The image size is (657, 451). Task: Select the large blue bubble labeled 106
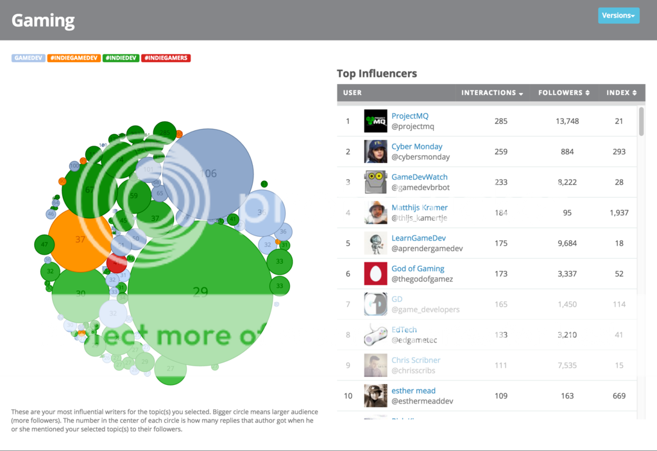point(209,173)
